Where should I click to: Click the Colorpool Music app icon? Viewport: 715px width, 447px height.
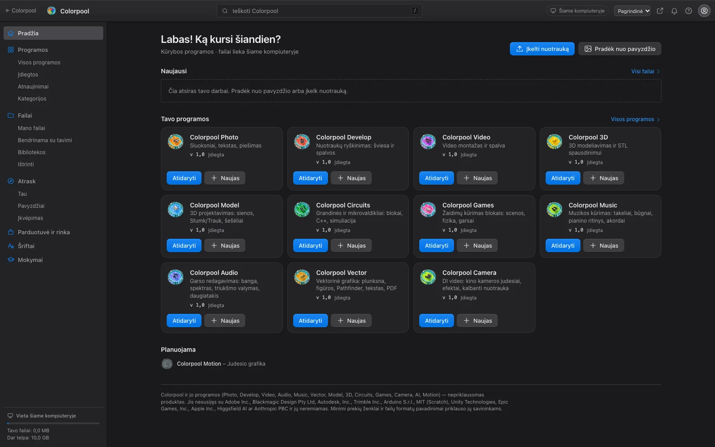(555, 209)
